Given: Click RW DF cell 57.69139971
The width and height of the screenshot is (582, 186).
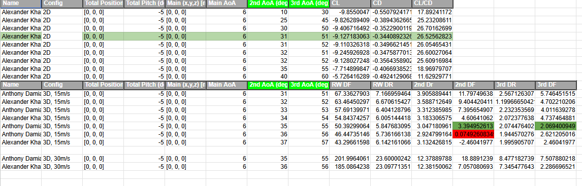Looking at the screenshot, I should (350, 110).
